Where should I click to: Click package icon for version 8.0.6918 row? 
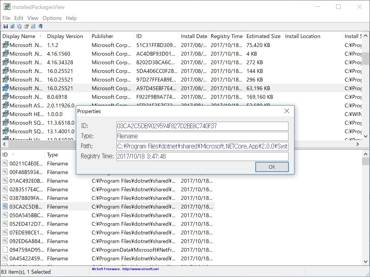5,97
